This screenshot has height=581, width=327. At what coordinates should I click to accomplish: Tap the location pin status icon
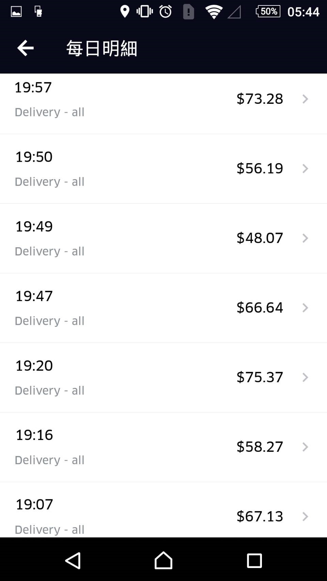coord(125,12)
